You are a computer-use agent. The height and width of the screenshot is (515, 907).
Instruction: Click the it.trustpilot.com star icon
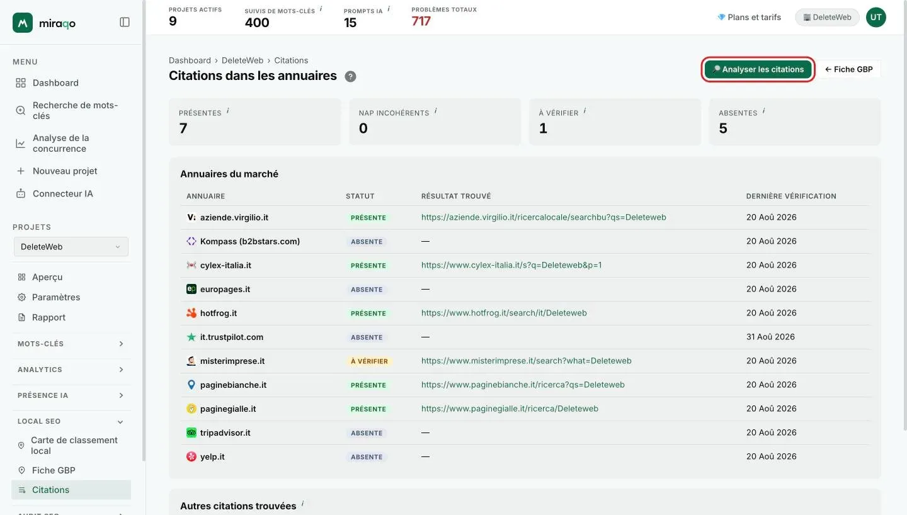[x=191, y=337]
